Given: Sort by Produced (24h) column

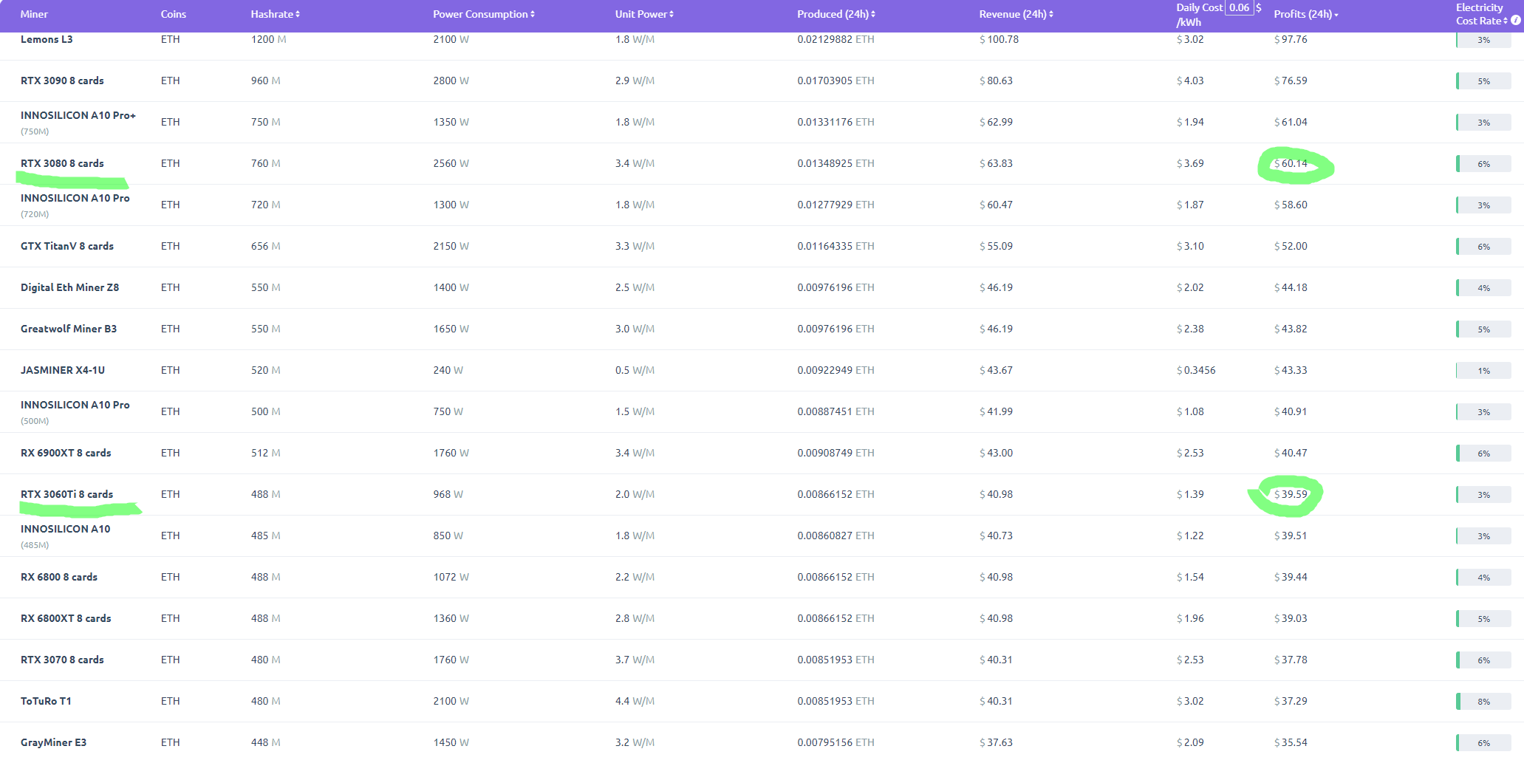Looking at the screenshot, I should (x=836, y=14).
